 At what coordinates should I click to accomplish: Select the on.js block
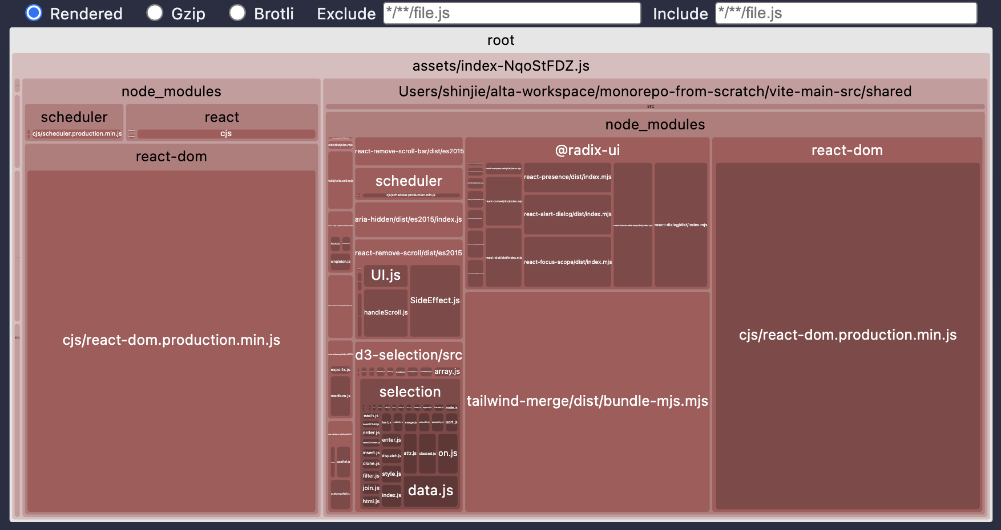(448, 454)
